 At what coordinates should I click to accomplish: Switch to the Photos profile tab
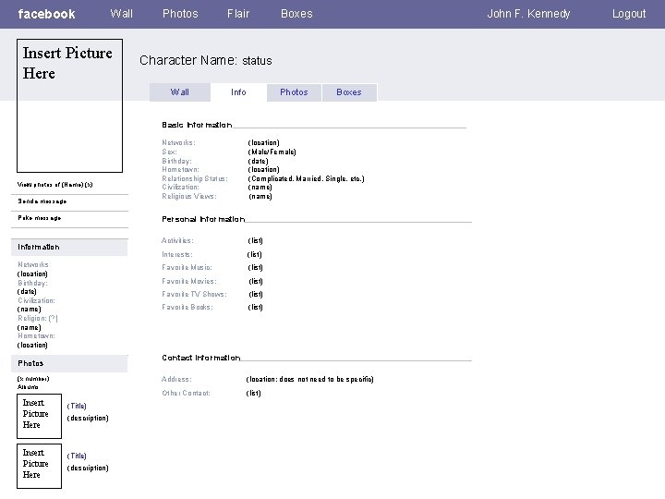pyautogui.click(x=294, y=92)
